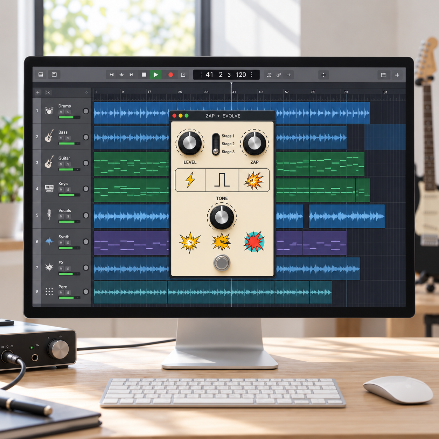Click the tuner icon in the top toolbar
439x439 pixels.
(323, 75)
